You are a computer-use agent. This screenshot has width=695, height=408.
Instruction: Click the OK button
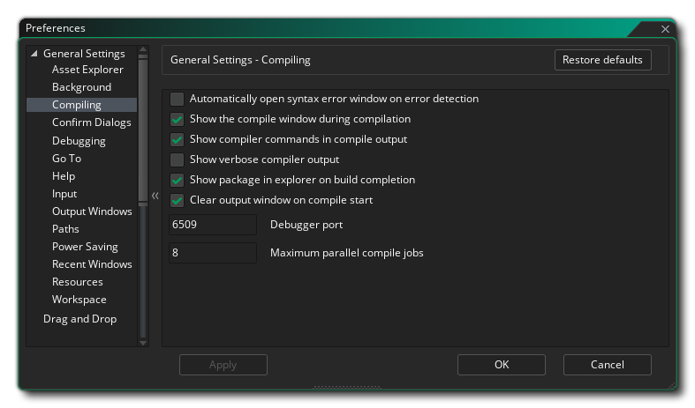(x=501, y=365)
